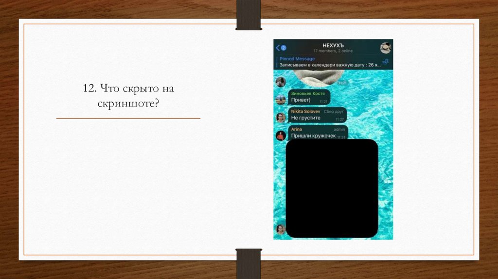Tap the '17 members, 2 online' subtitle
498x279 pixels.
(333, 51)
